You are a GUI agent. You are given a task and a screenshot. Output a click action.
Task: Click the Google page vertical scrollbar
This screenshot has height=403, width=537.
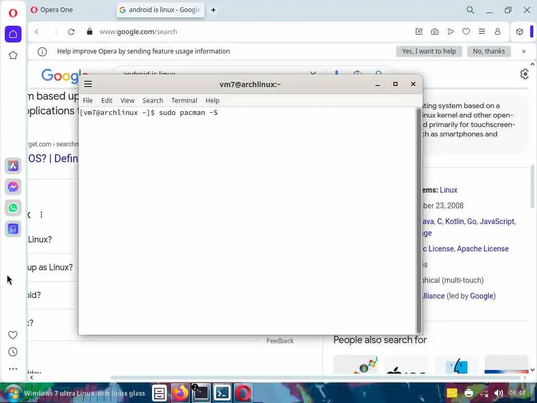click(x=533, y=187)
